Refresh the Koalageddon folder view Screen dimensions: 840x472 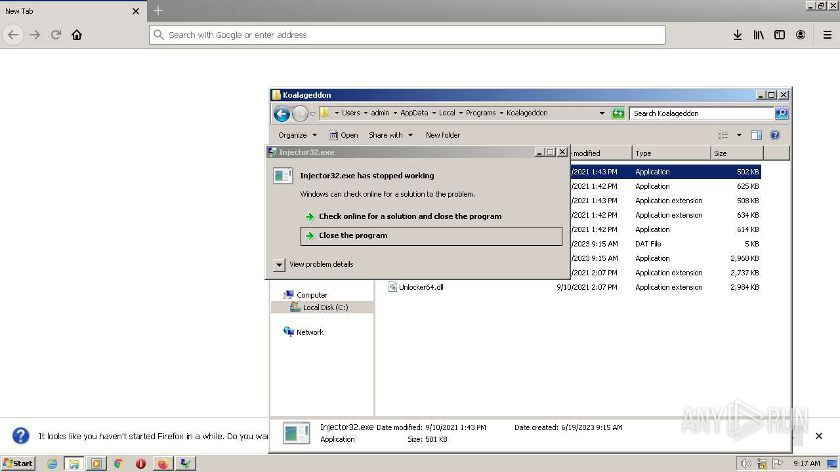tap(618, 113)
